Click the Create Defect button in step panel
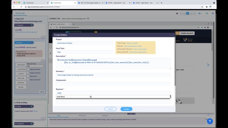Viewport: 228px width, 128px height. tap(21, 69)
